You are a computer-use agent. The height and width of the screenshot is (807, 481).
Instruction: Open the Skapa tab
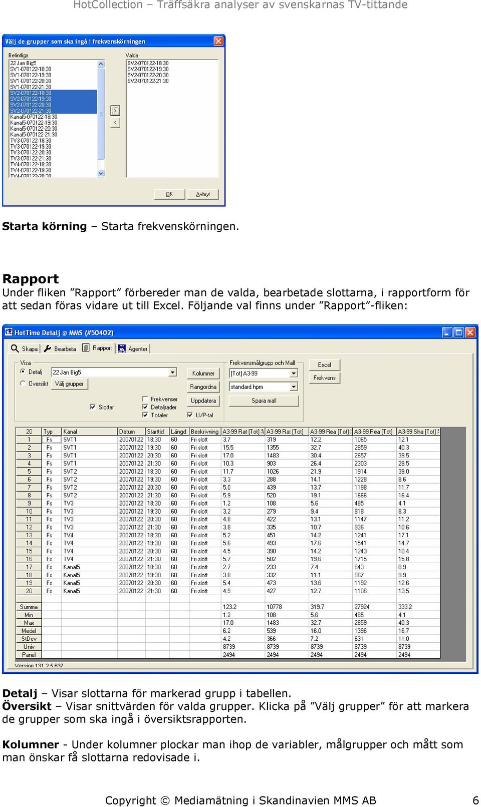point(24,348)
